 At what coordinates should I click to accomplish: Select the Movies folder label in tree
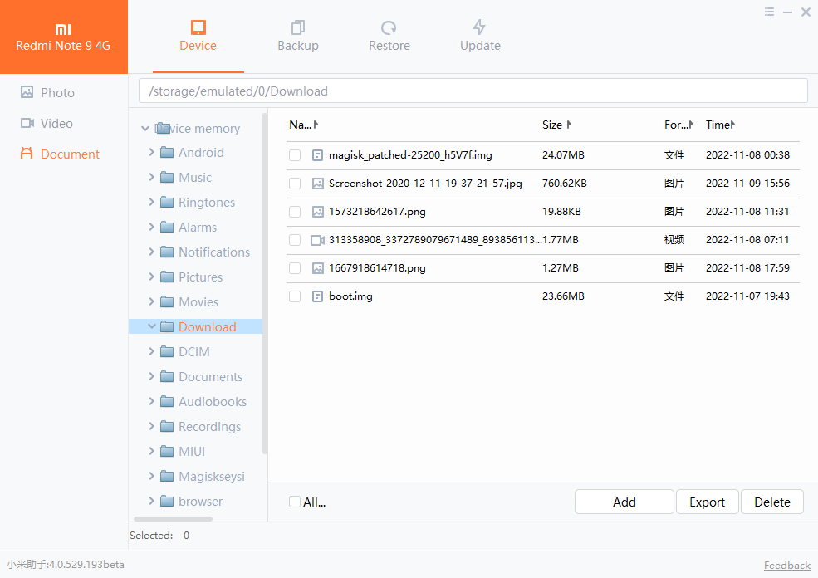[198, 302]
